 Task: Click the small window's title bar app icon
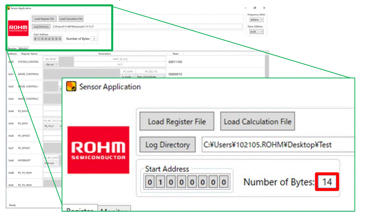coord(8,8)
